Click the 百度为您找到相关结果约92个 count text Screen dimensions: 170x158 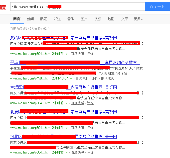pyautogui.click(x=30, y=29)
